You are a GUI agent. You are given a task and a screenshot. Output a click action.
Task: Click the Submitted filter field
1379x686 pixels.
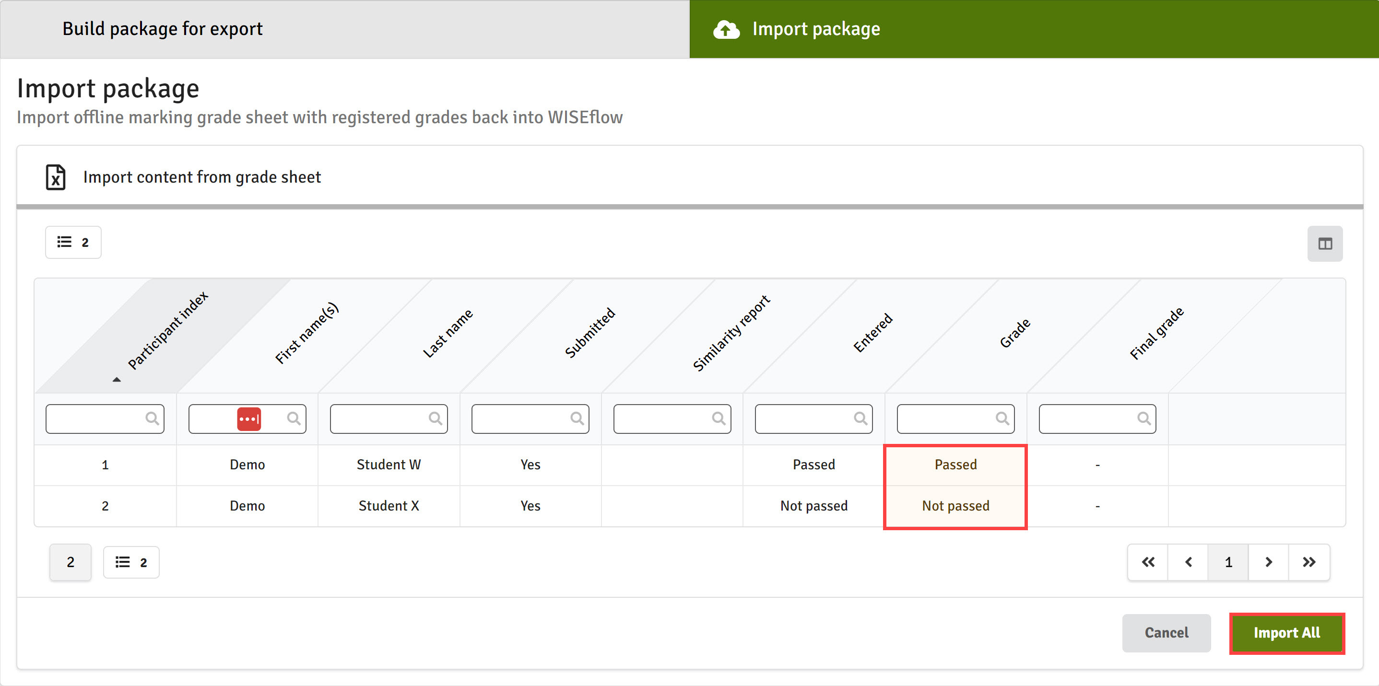(530, 419)
